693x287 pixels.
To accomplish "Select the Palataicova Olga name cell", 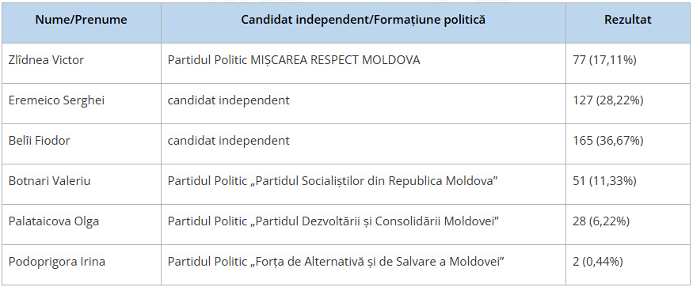I will click(82, 225).
